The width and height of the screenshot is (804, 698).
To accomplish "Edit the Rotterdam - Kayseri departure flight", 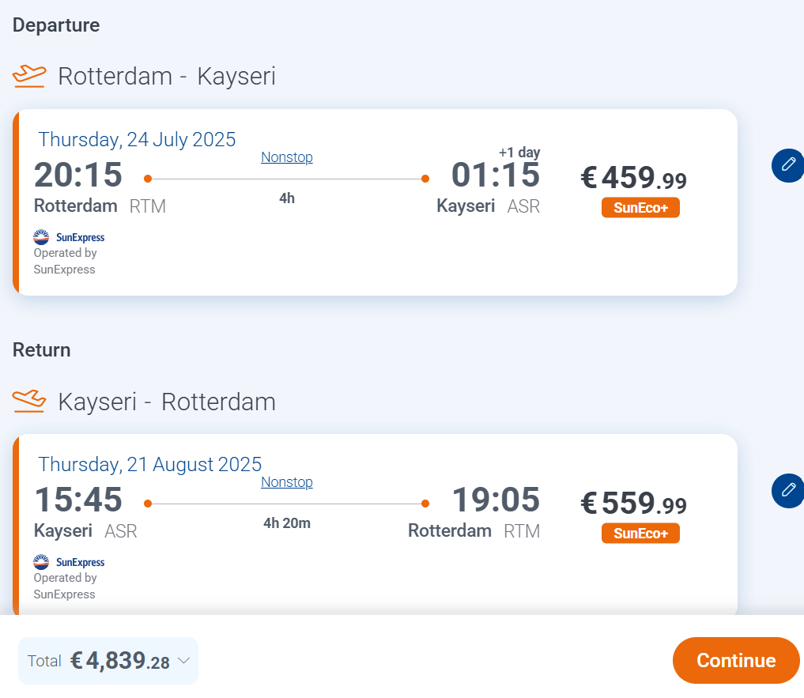I will 788,165.
